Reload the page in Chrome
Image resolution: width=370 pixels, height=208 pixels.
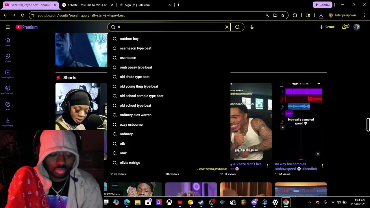tap(23, 15)
